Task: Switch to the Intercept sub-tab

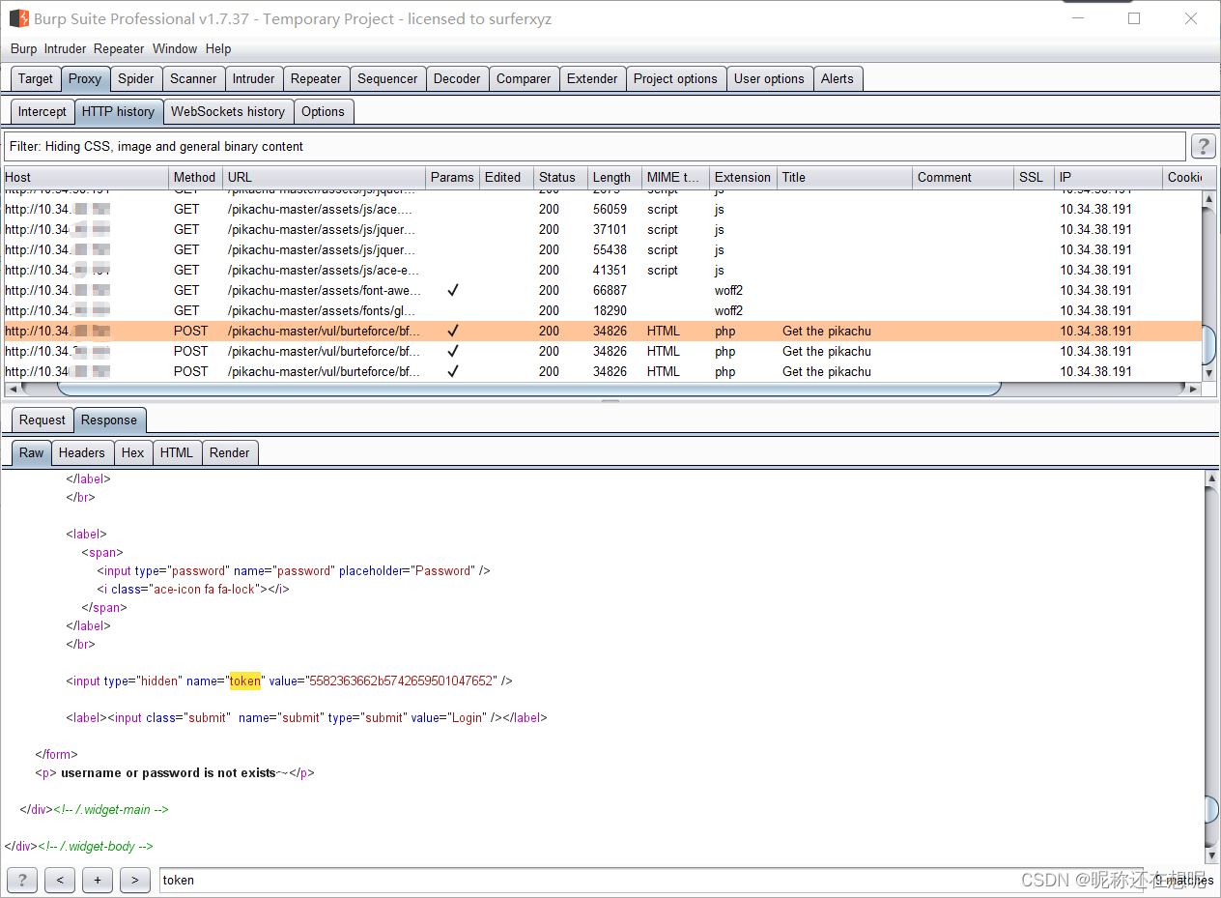Action: pyautogui.click(x=43, y=112)
